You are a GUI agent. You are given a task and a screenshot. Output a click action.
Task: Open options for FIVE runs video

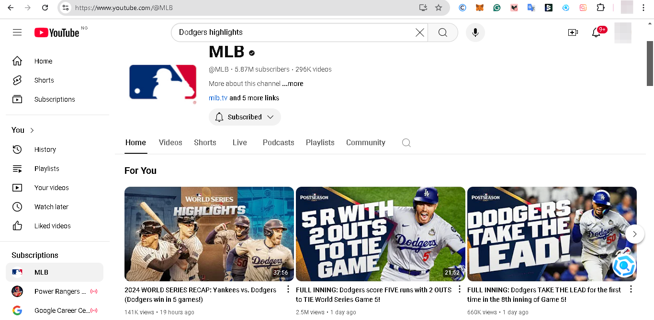click(460, 289)
